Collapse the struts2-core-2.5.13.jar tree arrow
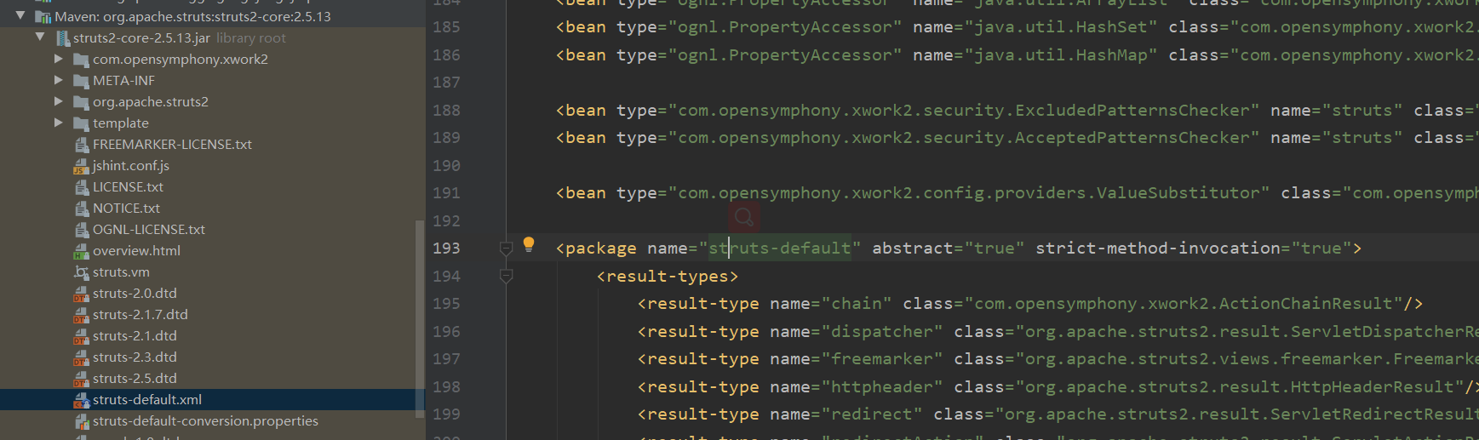This screenshot has height=440, width=1479. [x=40, y=37]
